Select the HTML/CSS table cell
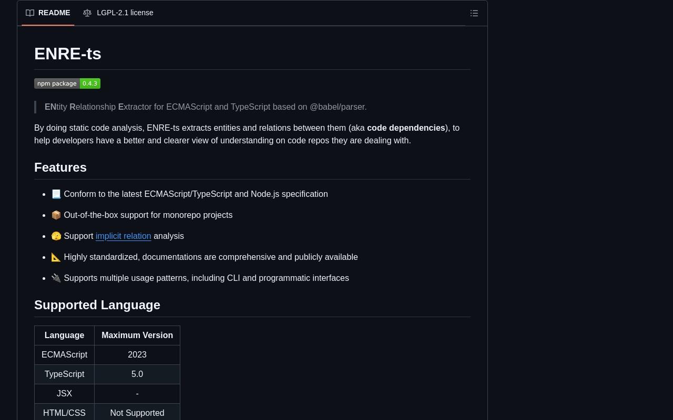Image resolution: width=673 pixels, height=420 pixels. [64, 413]
